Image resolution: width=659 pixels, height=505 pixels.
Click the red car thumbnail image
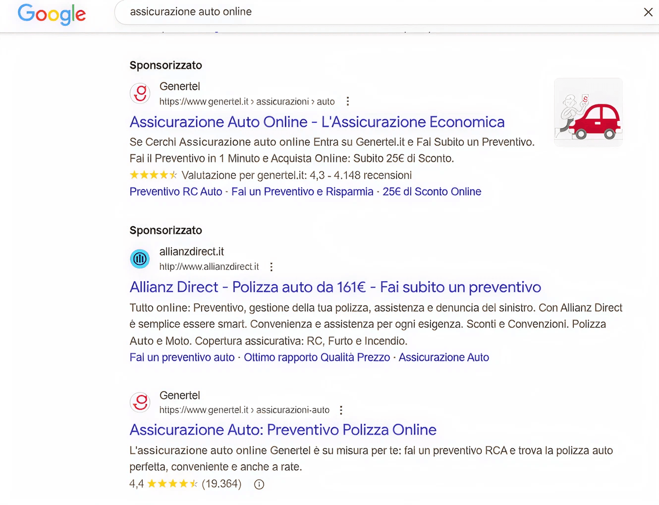[588, 112]
